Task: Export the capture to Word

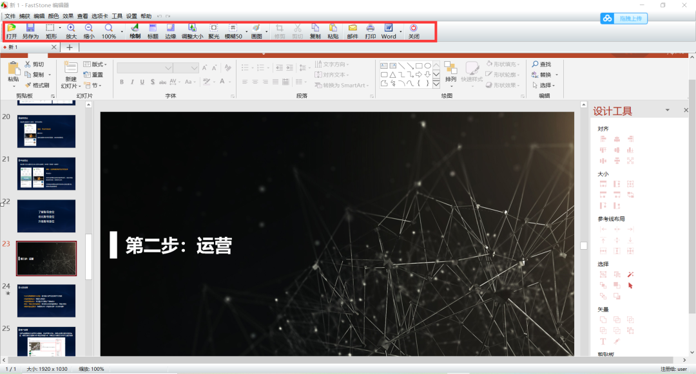Action: (388, 30)
